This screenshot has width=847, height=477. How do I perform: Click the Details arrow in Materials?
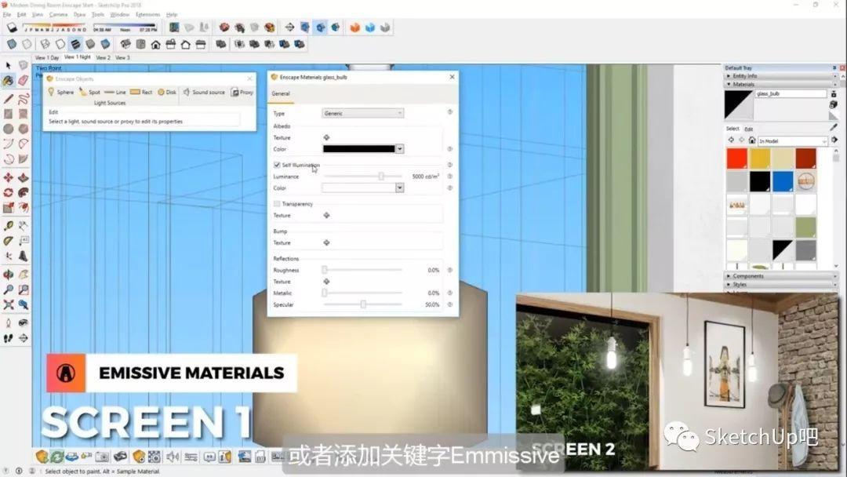pos(834,140)
